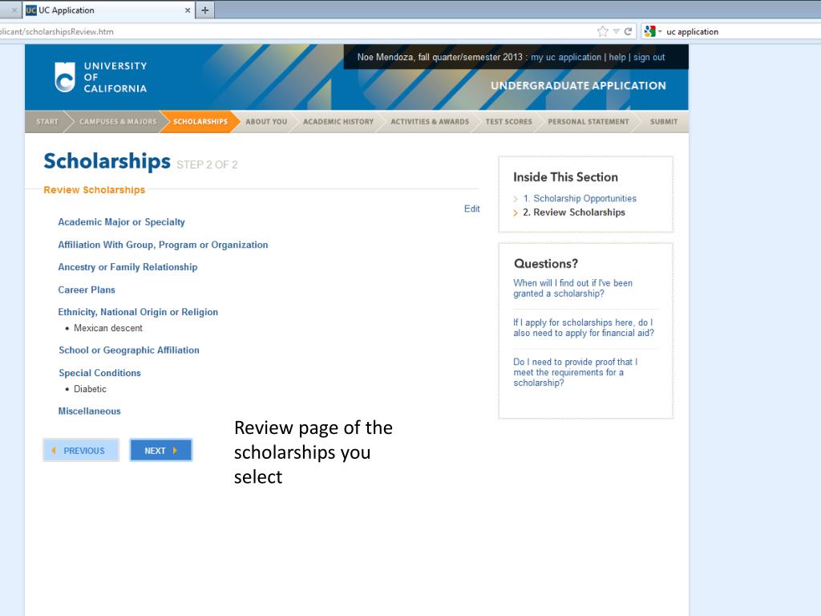Click the Google search engine icon
The height and width of the screenshot is (616, 821).
coord(649,31)
